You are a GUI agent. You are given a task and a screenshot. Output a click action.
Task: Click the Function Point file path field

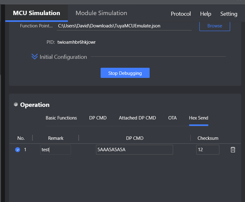pos(124,26)
